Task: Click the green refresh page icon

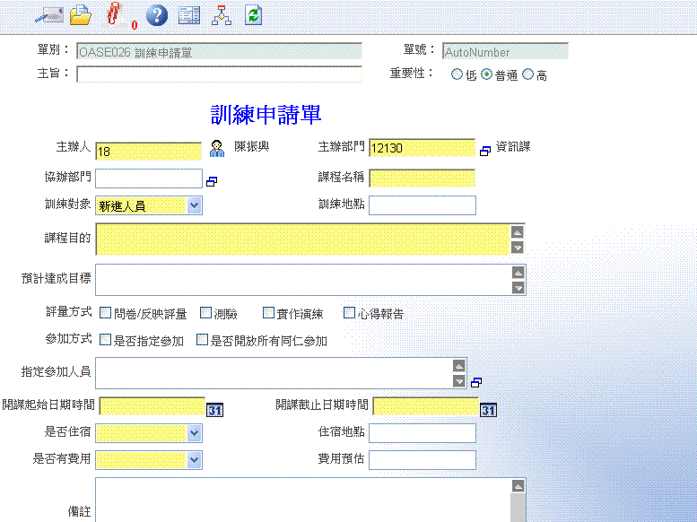Action: click(253, 14)
